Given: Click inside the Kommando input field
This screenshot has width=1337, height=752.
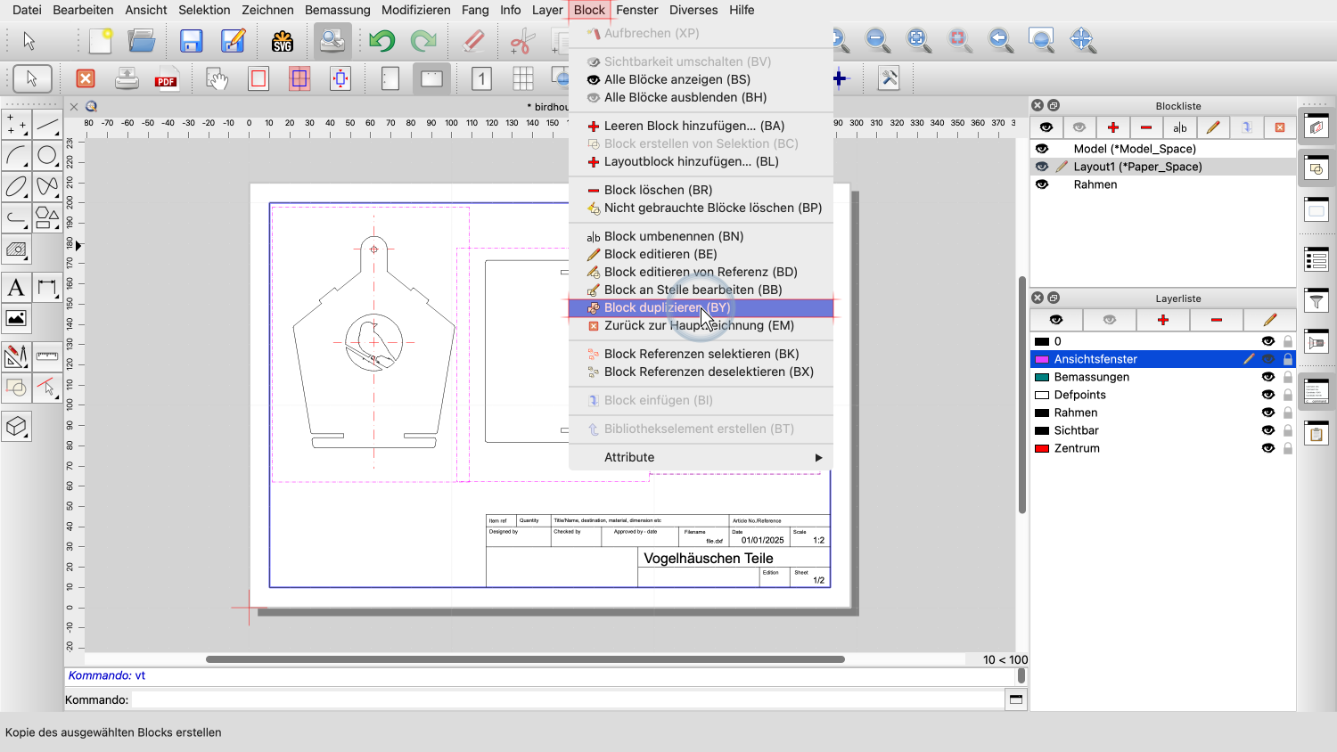Looking at the screenshot, I should pyautogui.click(x=535, y=699).
